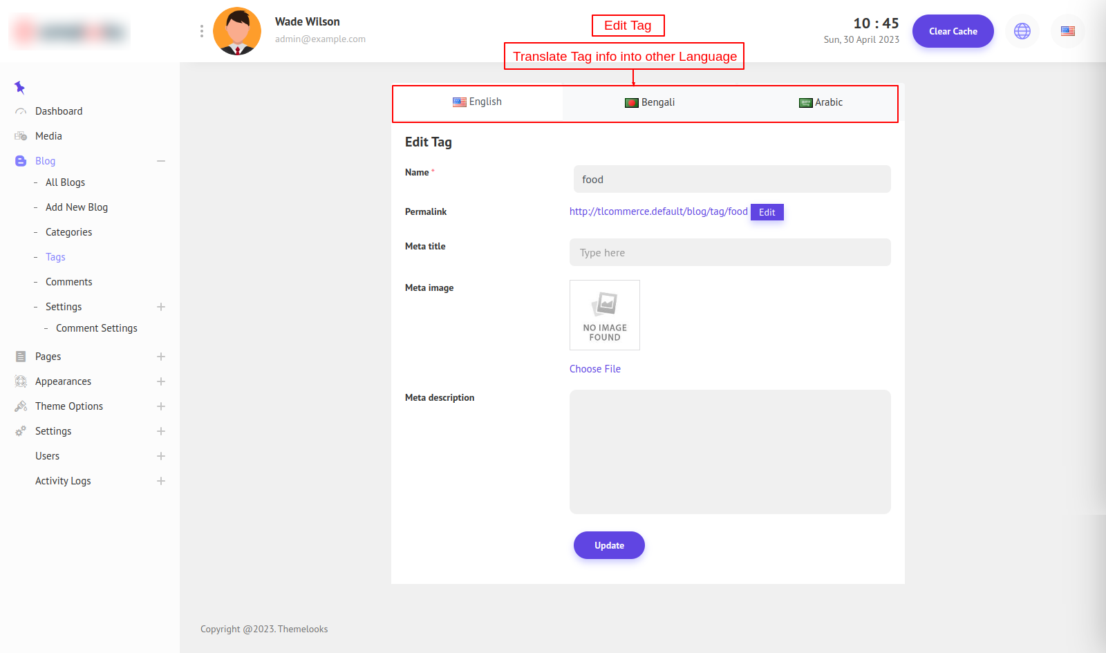Image resolution: width=1106 pixels, height=653 pixels.
Task: Switch to the Arabic language tab
Action: (x=821, y=102)
